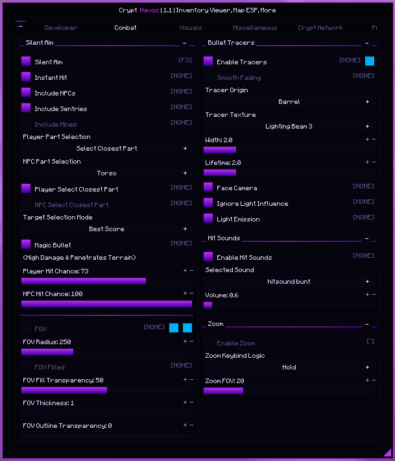The image size is (395, 461).
Task: Click the Silent Aim [F3] keybind
Action: [185, 60]
